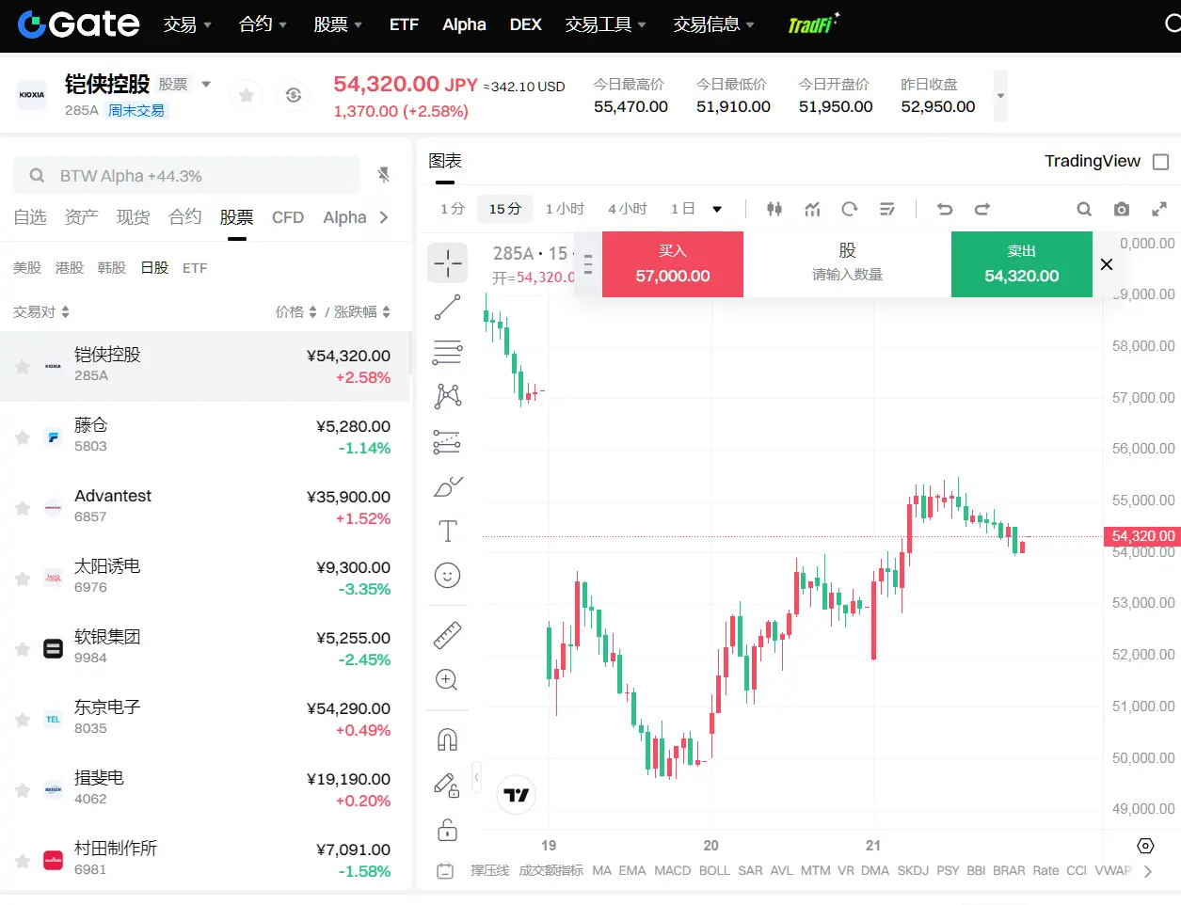Open the indicator templates list icon
This screenshot has width=1181, height=905.
[887, 209]
